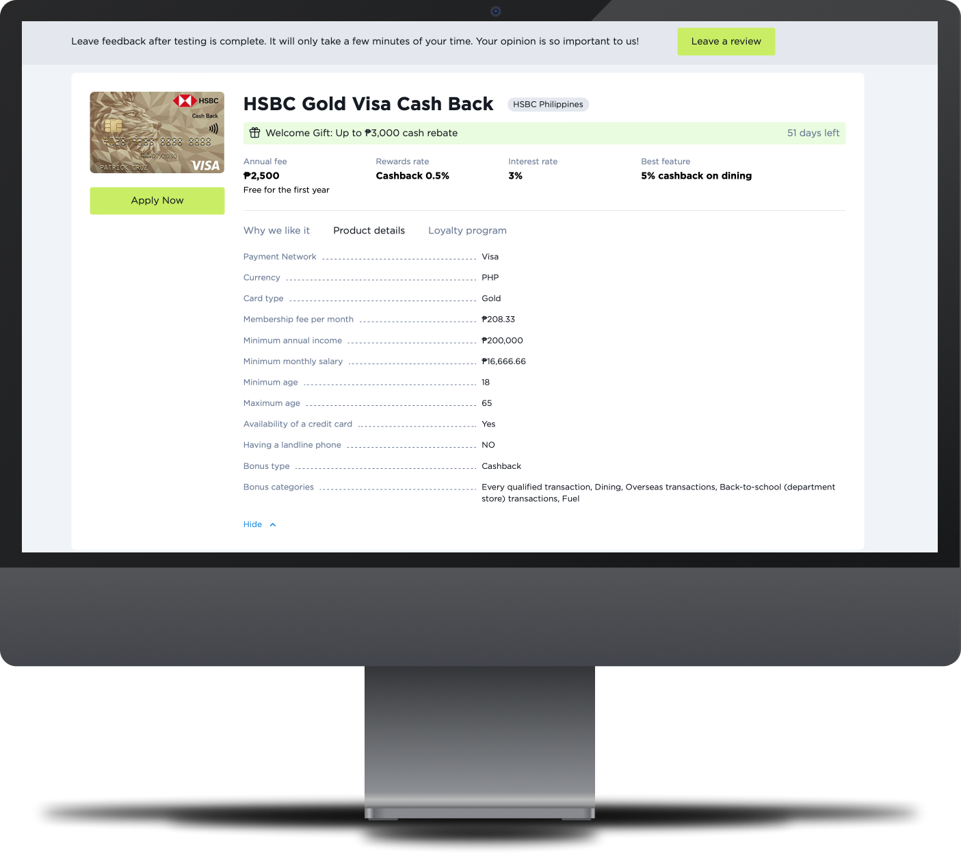Click the Annual fee label
This screenshot has height=855, width=961.
265,162
